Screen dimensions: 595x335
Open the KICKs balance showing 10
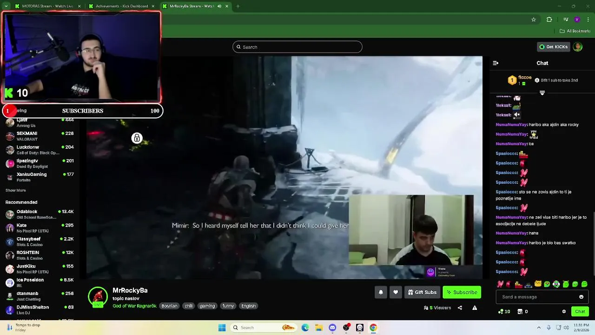click(x=504, y=311)
